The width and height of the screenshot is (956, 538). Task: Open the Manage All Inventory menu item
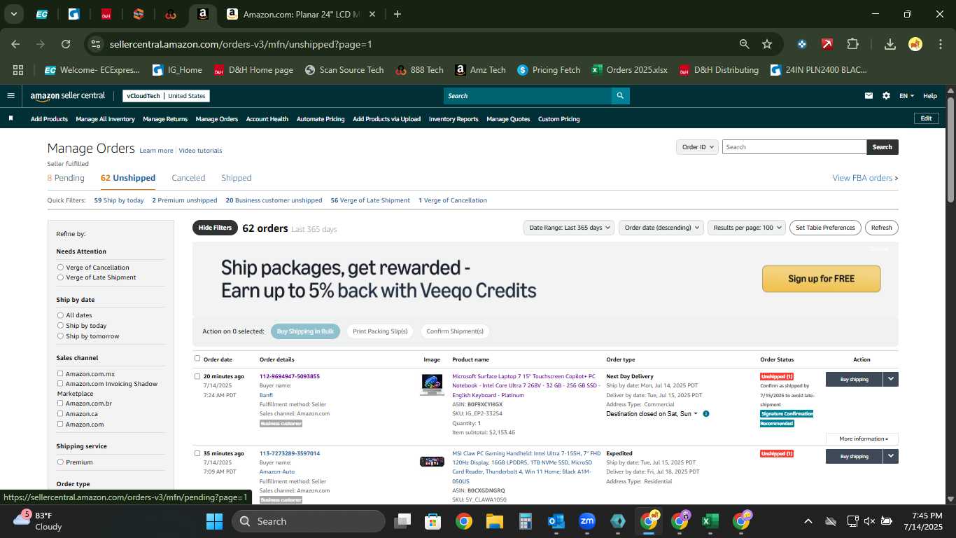click(105, 119)
